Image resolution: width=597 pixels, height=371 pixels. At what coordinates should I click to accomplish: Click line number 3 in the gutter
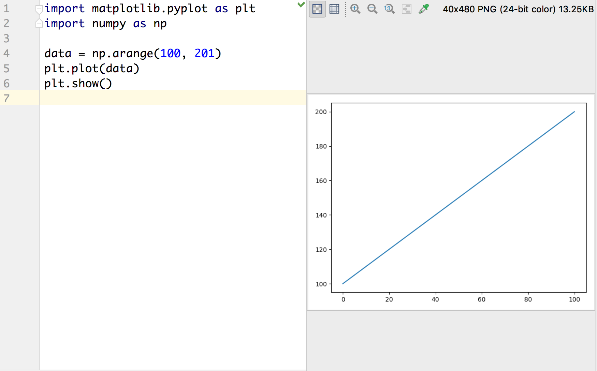(6, 39)
